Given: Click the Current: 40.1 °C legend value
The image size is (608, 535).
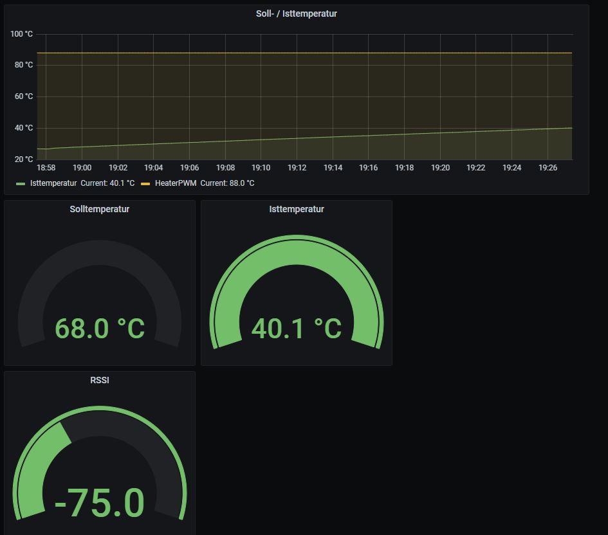Looking at the screenshot, I should point(107,183).
